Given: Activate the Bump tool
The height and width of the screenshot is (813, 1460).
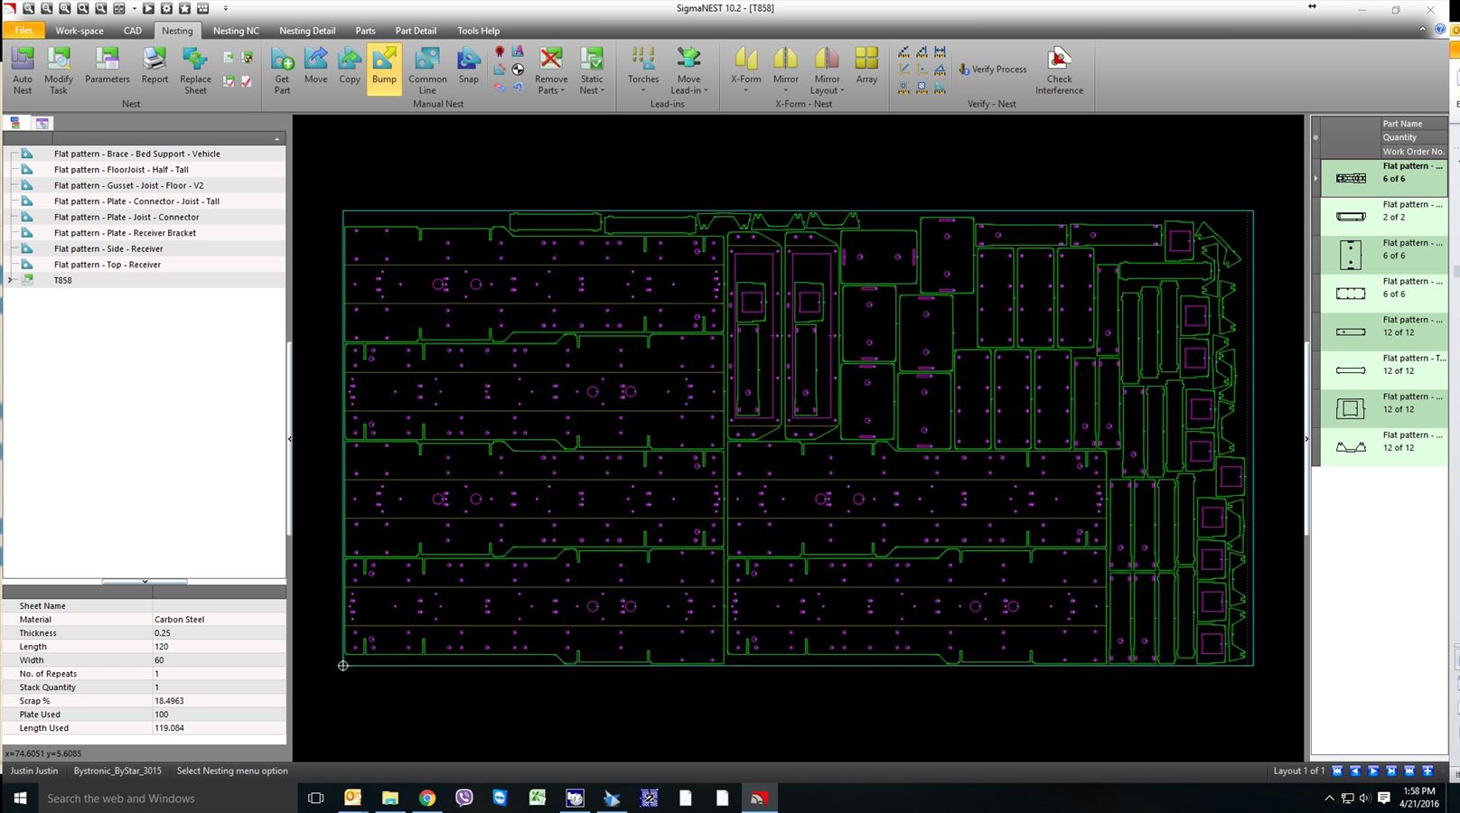Looking at the screenshot, I should (x=384, y=68).
